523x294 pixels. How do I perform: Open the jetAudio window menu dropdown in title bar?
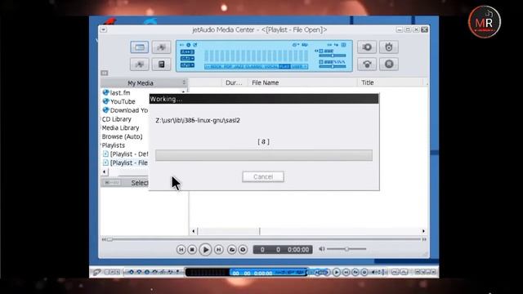[104, 29]
